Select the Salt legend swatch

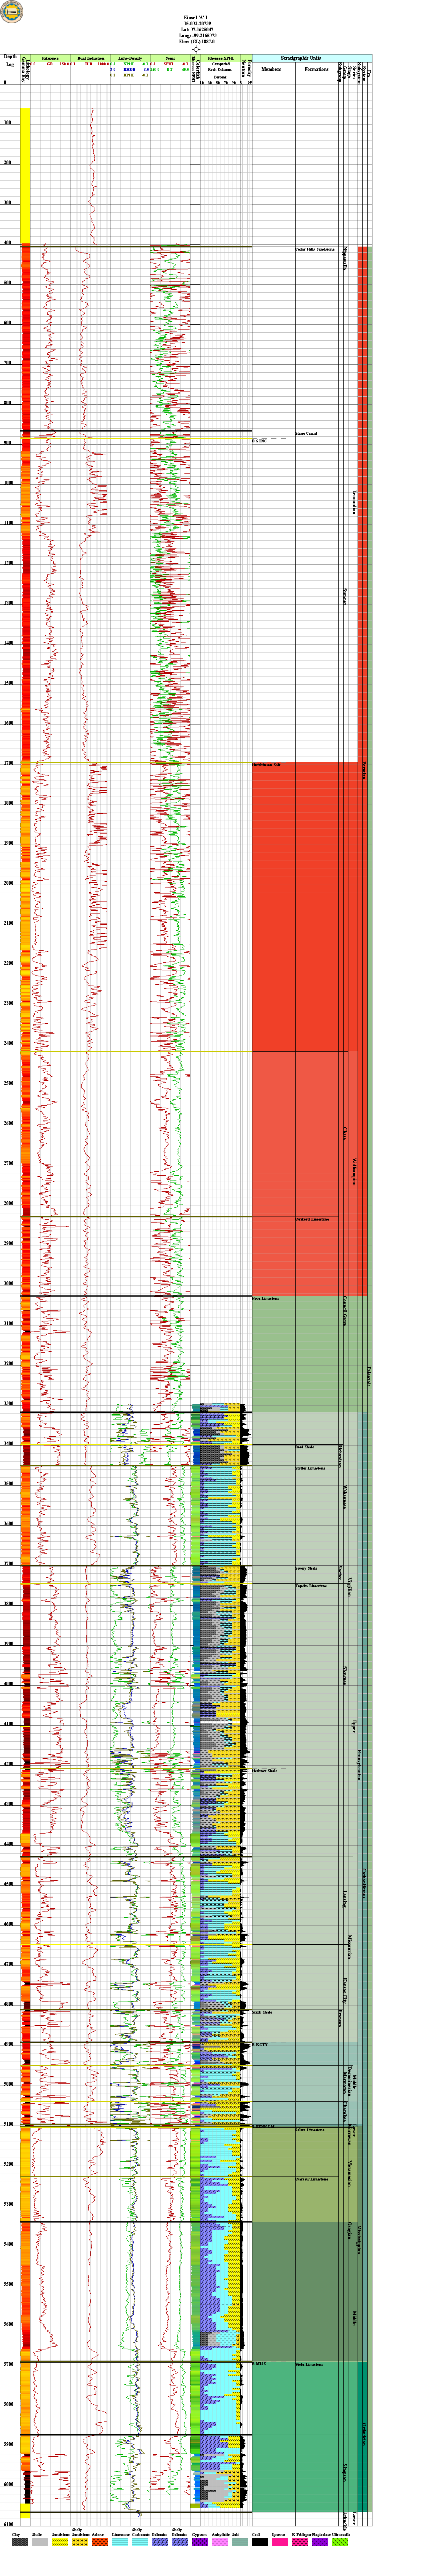pyautogui.click(x=240, y=2541)
